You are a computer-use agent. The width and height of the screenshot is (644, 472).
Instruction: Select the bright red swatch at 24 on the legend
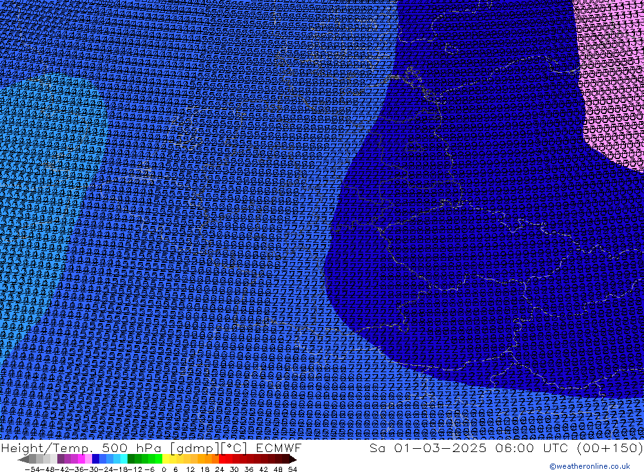(x=223, y=459)
